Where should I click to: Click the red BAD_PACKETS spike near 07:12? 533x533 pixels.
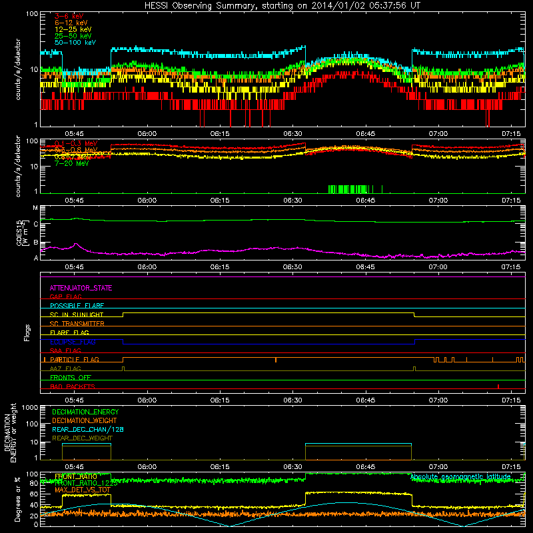(498, 386)
